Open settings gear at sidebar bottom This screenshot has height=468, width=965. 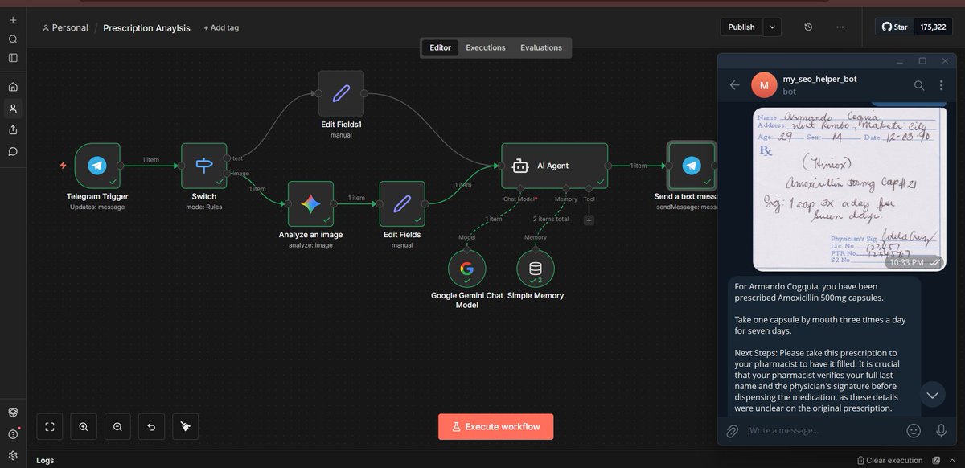tap(13, 455)
